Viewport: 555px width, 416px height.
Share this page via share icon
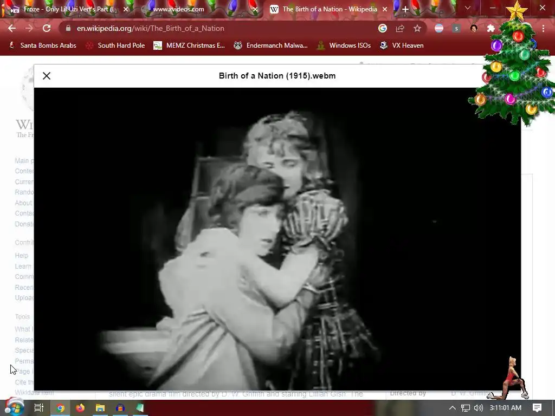[x=400, y=28]
